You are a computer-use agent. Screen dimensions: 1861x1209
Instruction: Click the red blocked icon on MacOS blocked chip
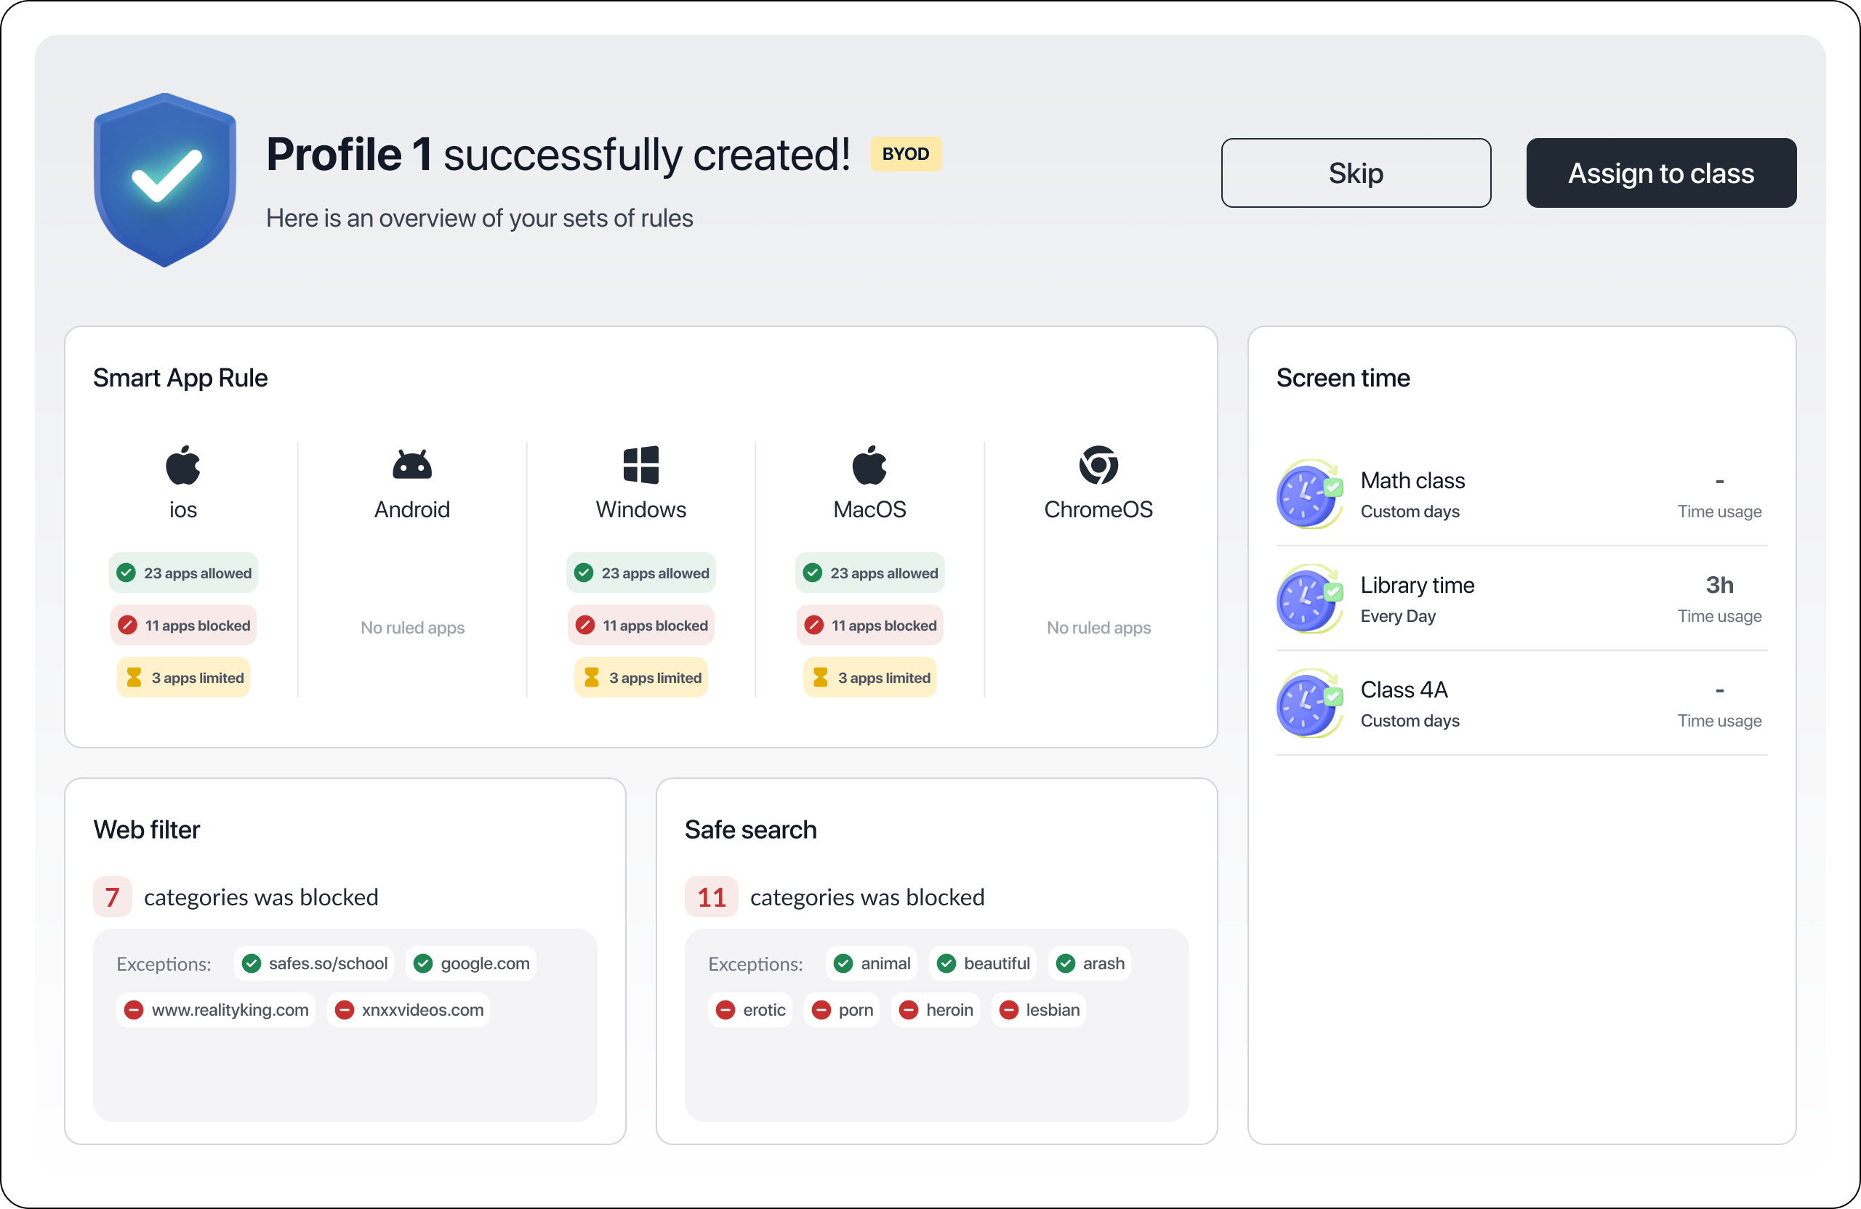tap(813, 626)
